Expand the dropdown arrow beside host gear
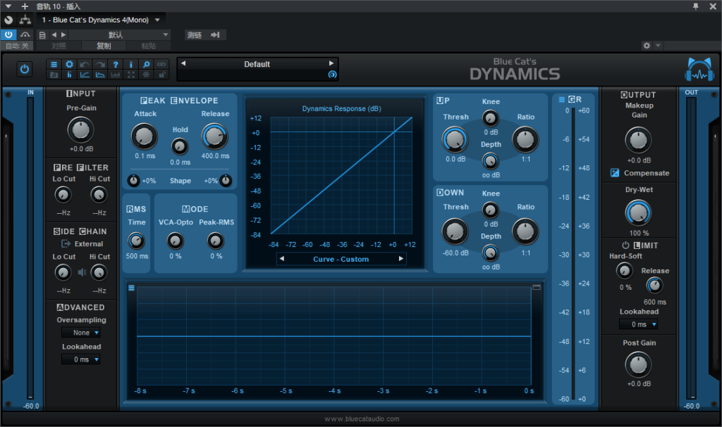The image size is (722, 427). (x=658, y=46)
